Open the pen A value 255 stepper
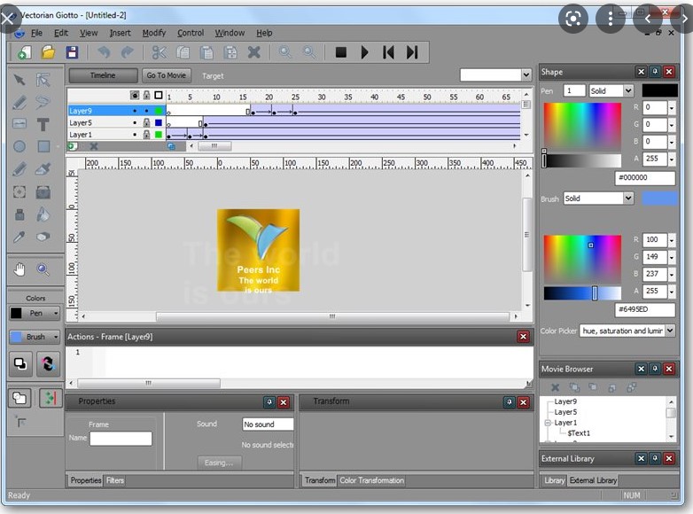This screenshot has height=514, width=693. [672, 159]
